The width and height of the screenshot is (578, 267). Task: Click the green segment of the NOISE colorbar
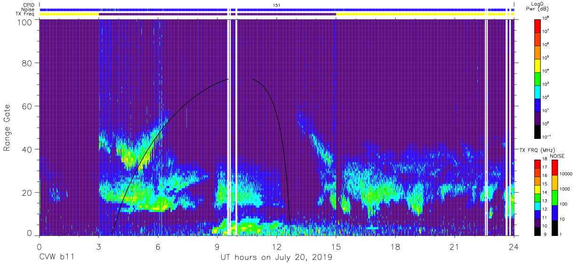tap(554, 197)
